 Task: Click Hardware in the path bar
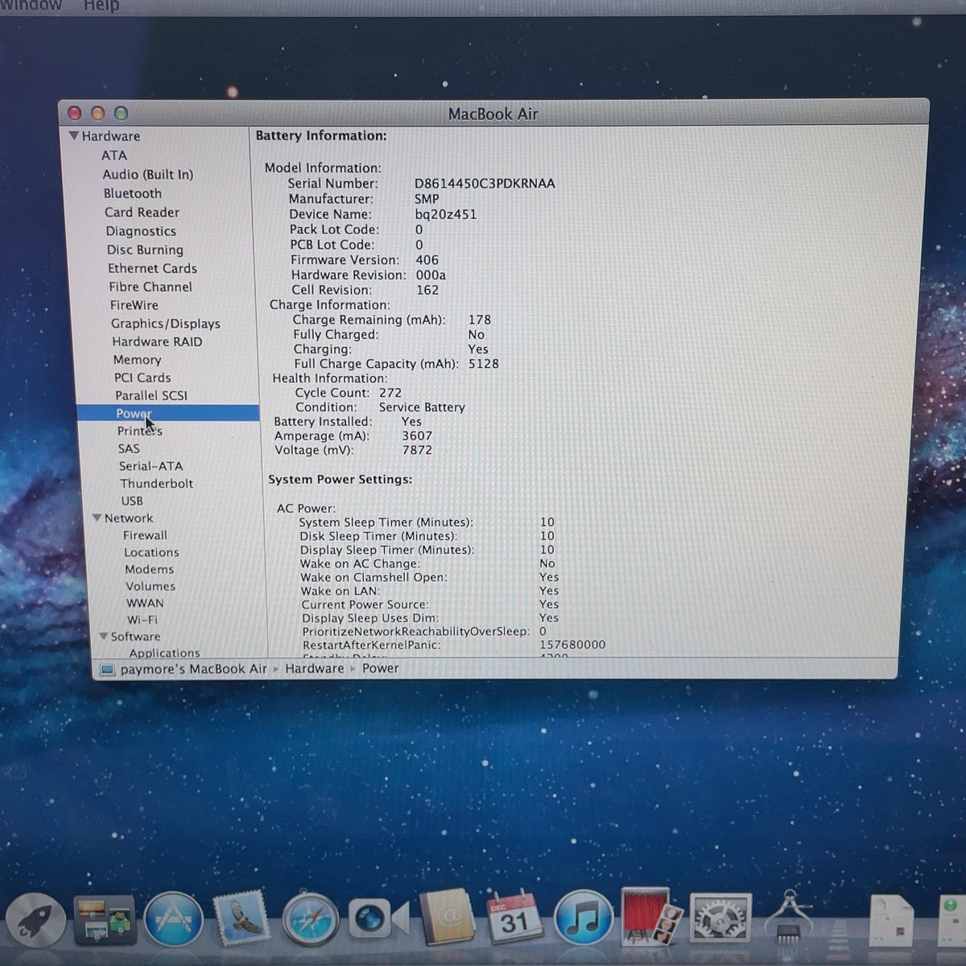tap(314, 668)
